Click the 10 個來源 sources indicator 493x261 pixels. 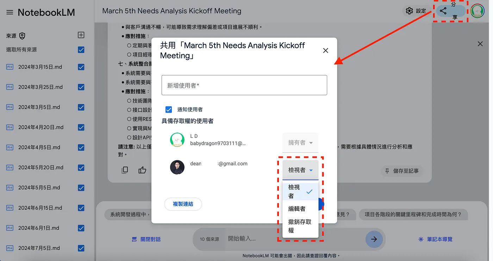pos(210,239)
